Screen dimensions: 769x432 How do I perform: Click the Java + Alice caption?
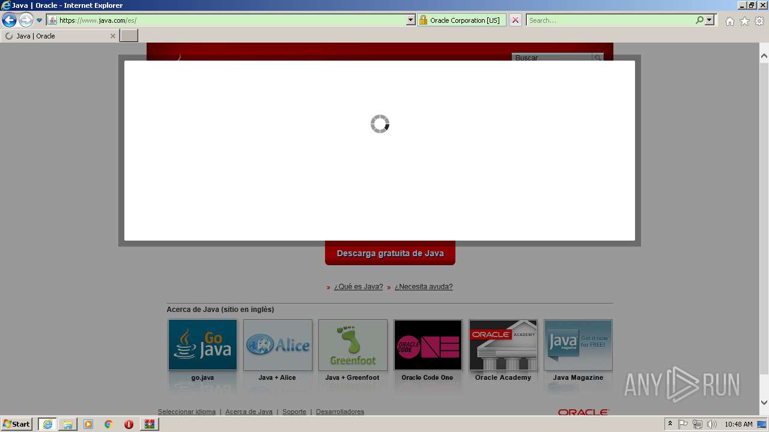[277, 377]
